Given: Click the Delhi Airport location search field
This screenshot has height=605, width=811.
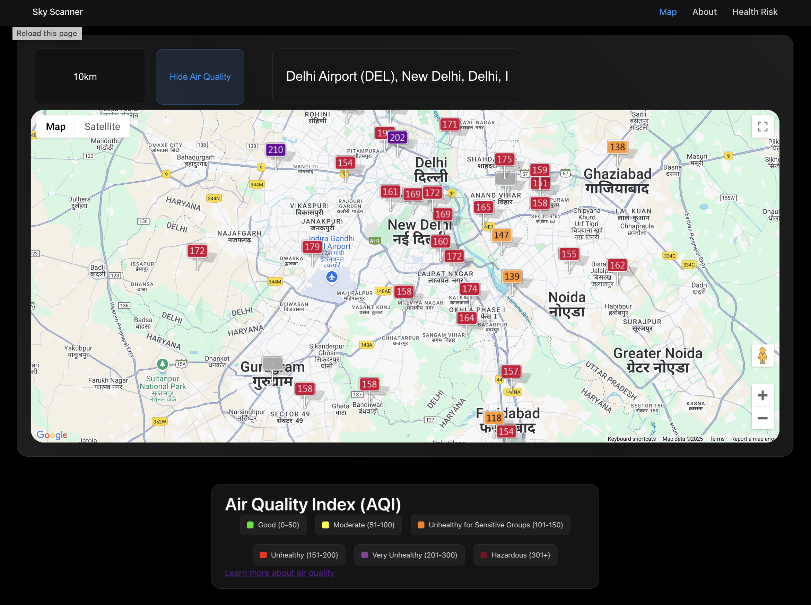Looking at the screenshot, I should click(x=396, y=77).
